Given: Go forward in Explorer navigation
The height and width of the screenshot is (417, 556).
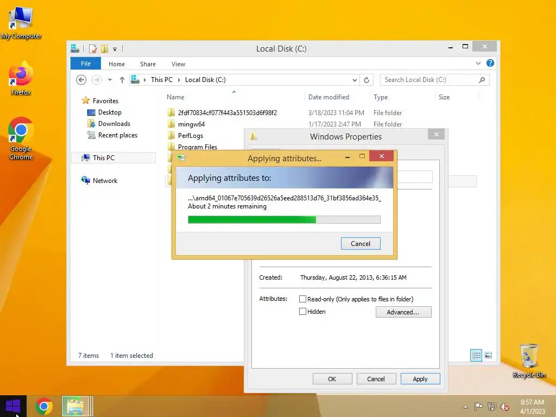Looking at the screenshot, I should point(97,80).
